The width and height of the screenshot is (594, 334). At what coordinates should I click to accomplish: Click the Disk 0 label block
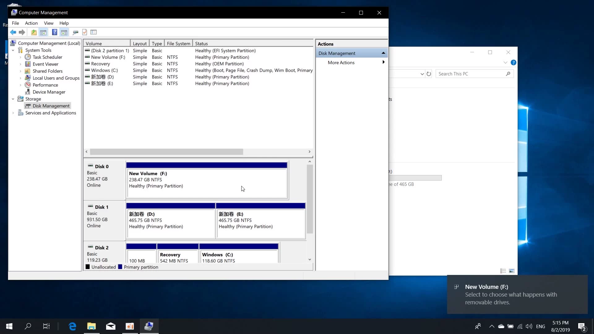coord(105,180)
